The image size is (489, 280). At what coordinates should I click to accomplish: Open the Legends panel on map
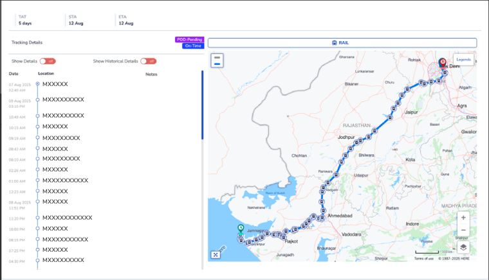pos(463,60)
